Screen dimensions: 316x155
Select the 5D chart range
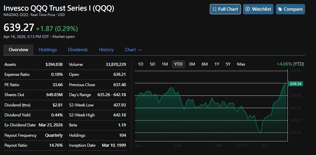pyautogui.click(x=152, y=64)
